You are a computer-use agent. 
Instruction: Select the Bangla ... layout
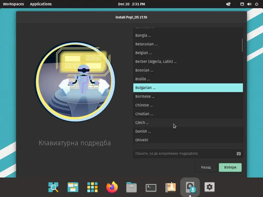(x=188, y=35)
